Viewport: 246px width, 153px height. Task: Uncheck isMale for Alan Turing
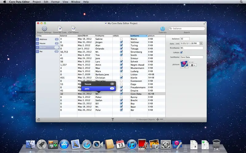121,45
